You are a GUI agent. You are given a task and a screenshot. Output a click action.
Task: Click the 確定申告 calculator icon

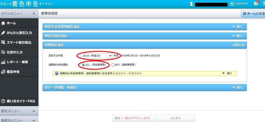click(3, 72)
